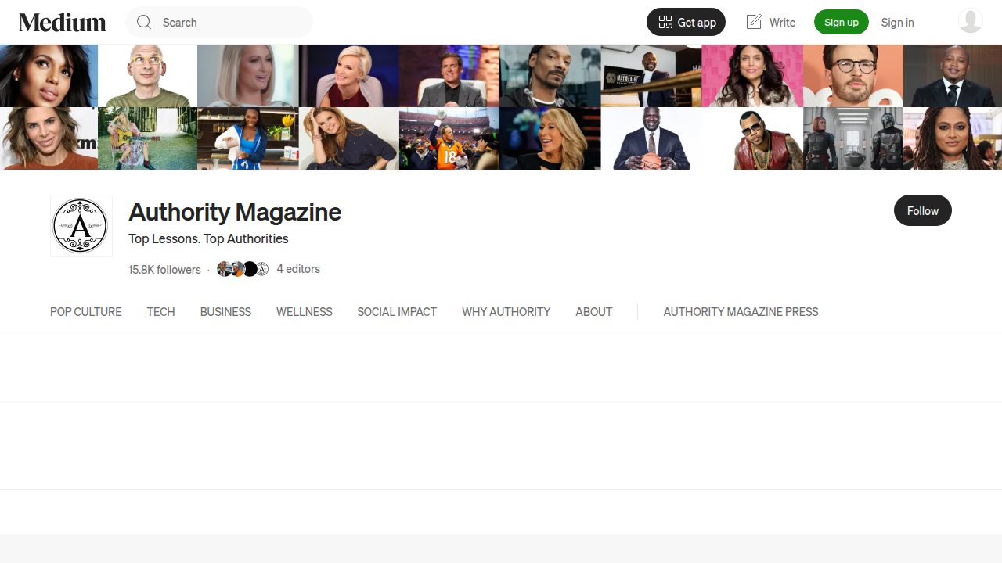1002x563 pixels.
Task: Open the 4 editors link
Action: [298, 269]
